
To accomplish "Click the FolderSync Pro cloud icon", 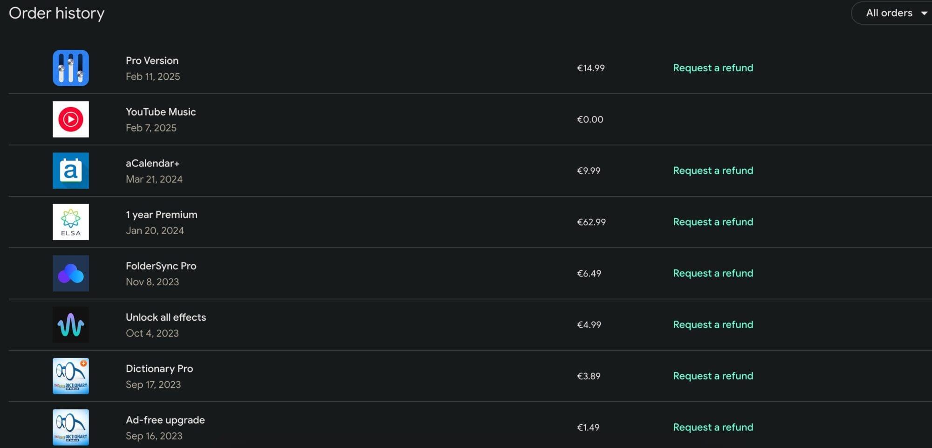I will point(71,273).
